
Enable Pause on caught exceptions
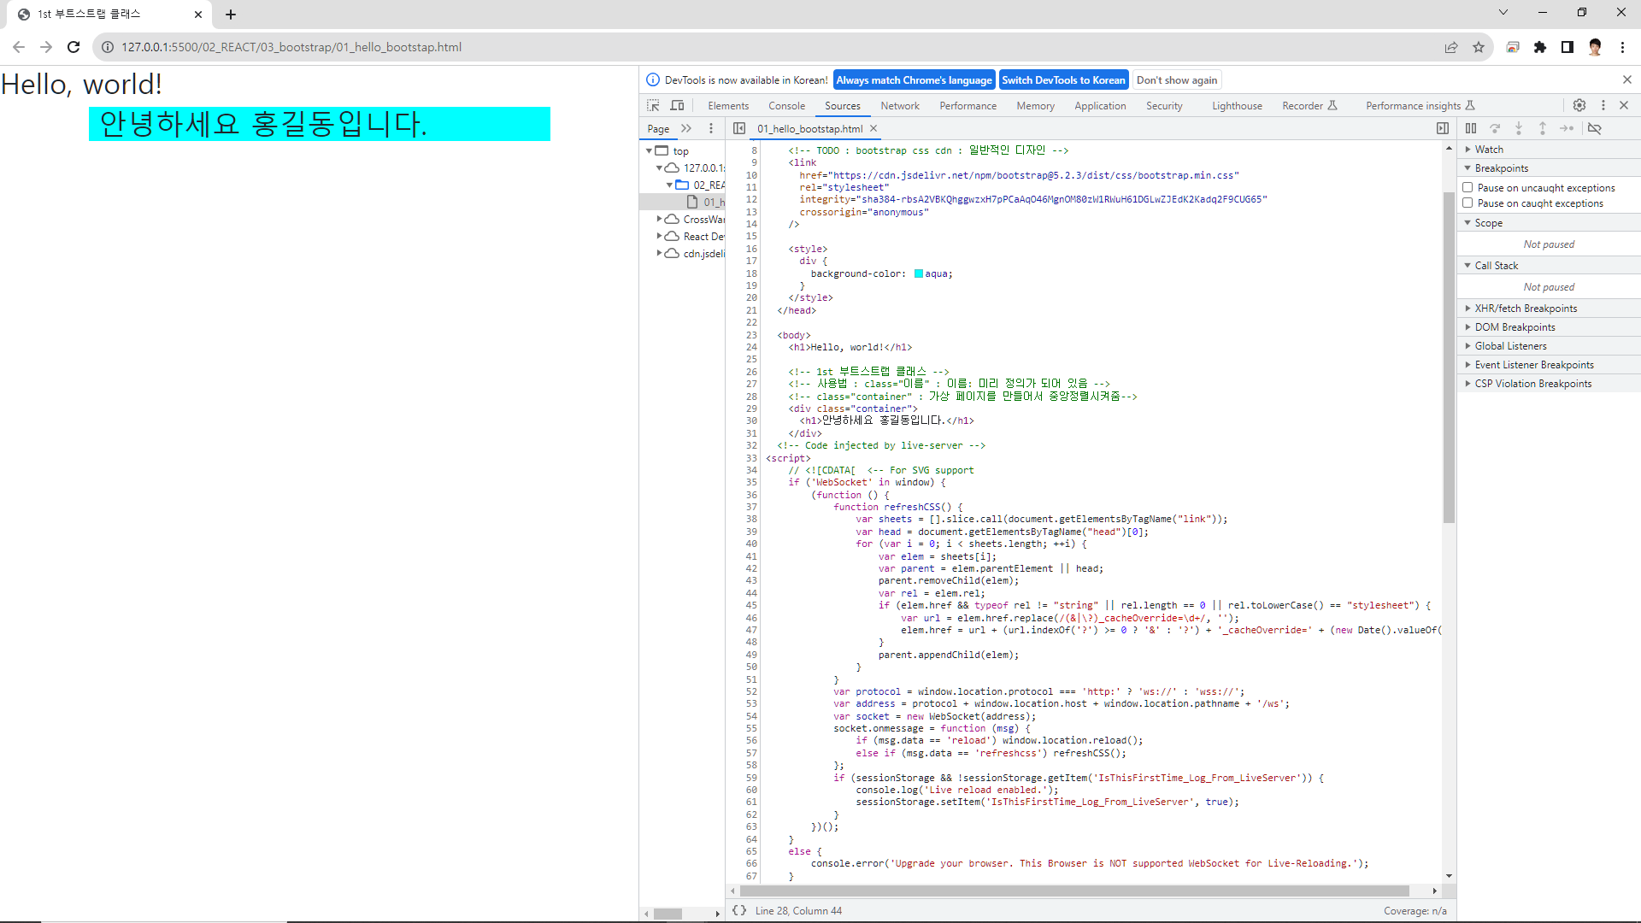[x=1467, y=203]
